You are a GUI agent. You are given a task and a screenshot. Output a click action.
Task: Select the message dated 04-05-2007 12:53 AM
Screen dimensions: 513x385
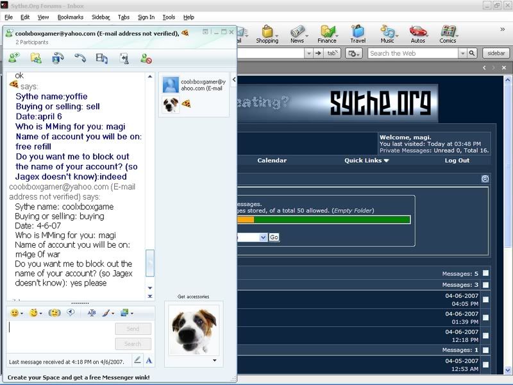tap(486, 364)
